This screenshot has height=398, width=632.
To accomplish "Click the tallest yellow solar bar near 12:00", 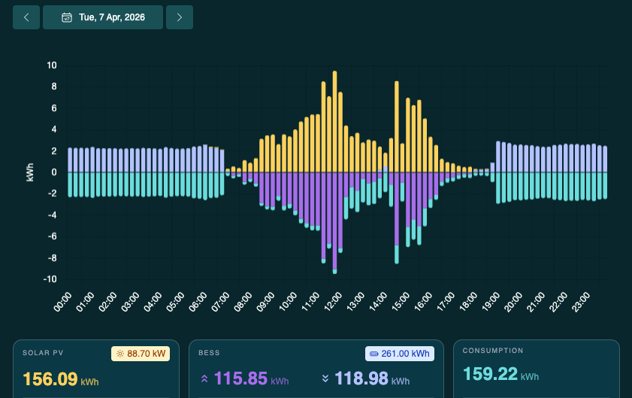I will pyautogui.click(x=335, y=122).
